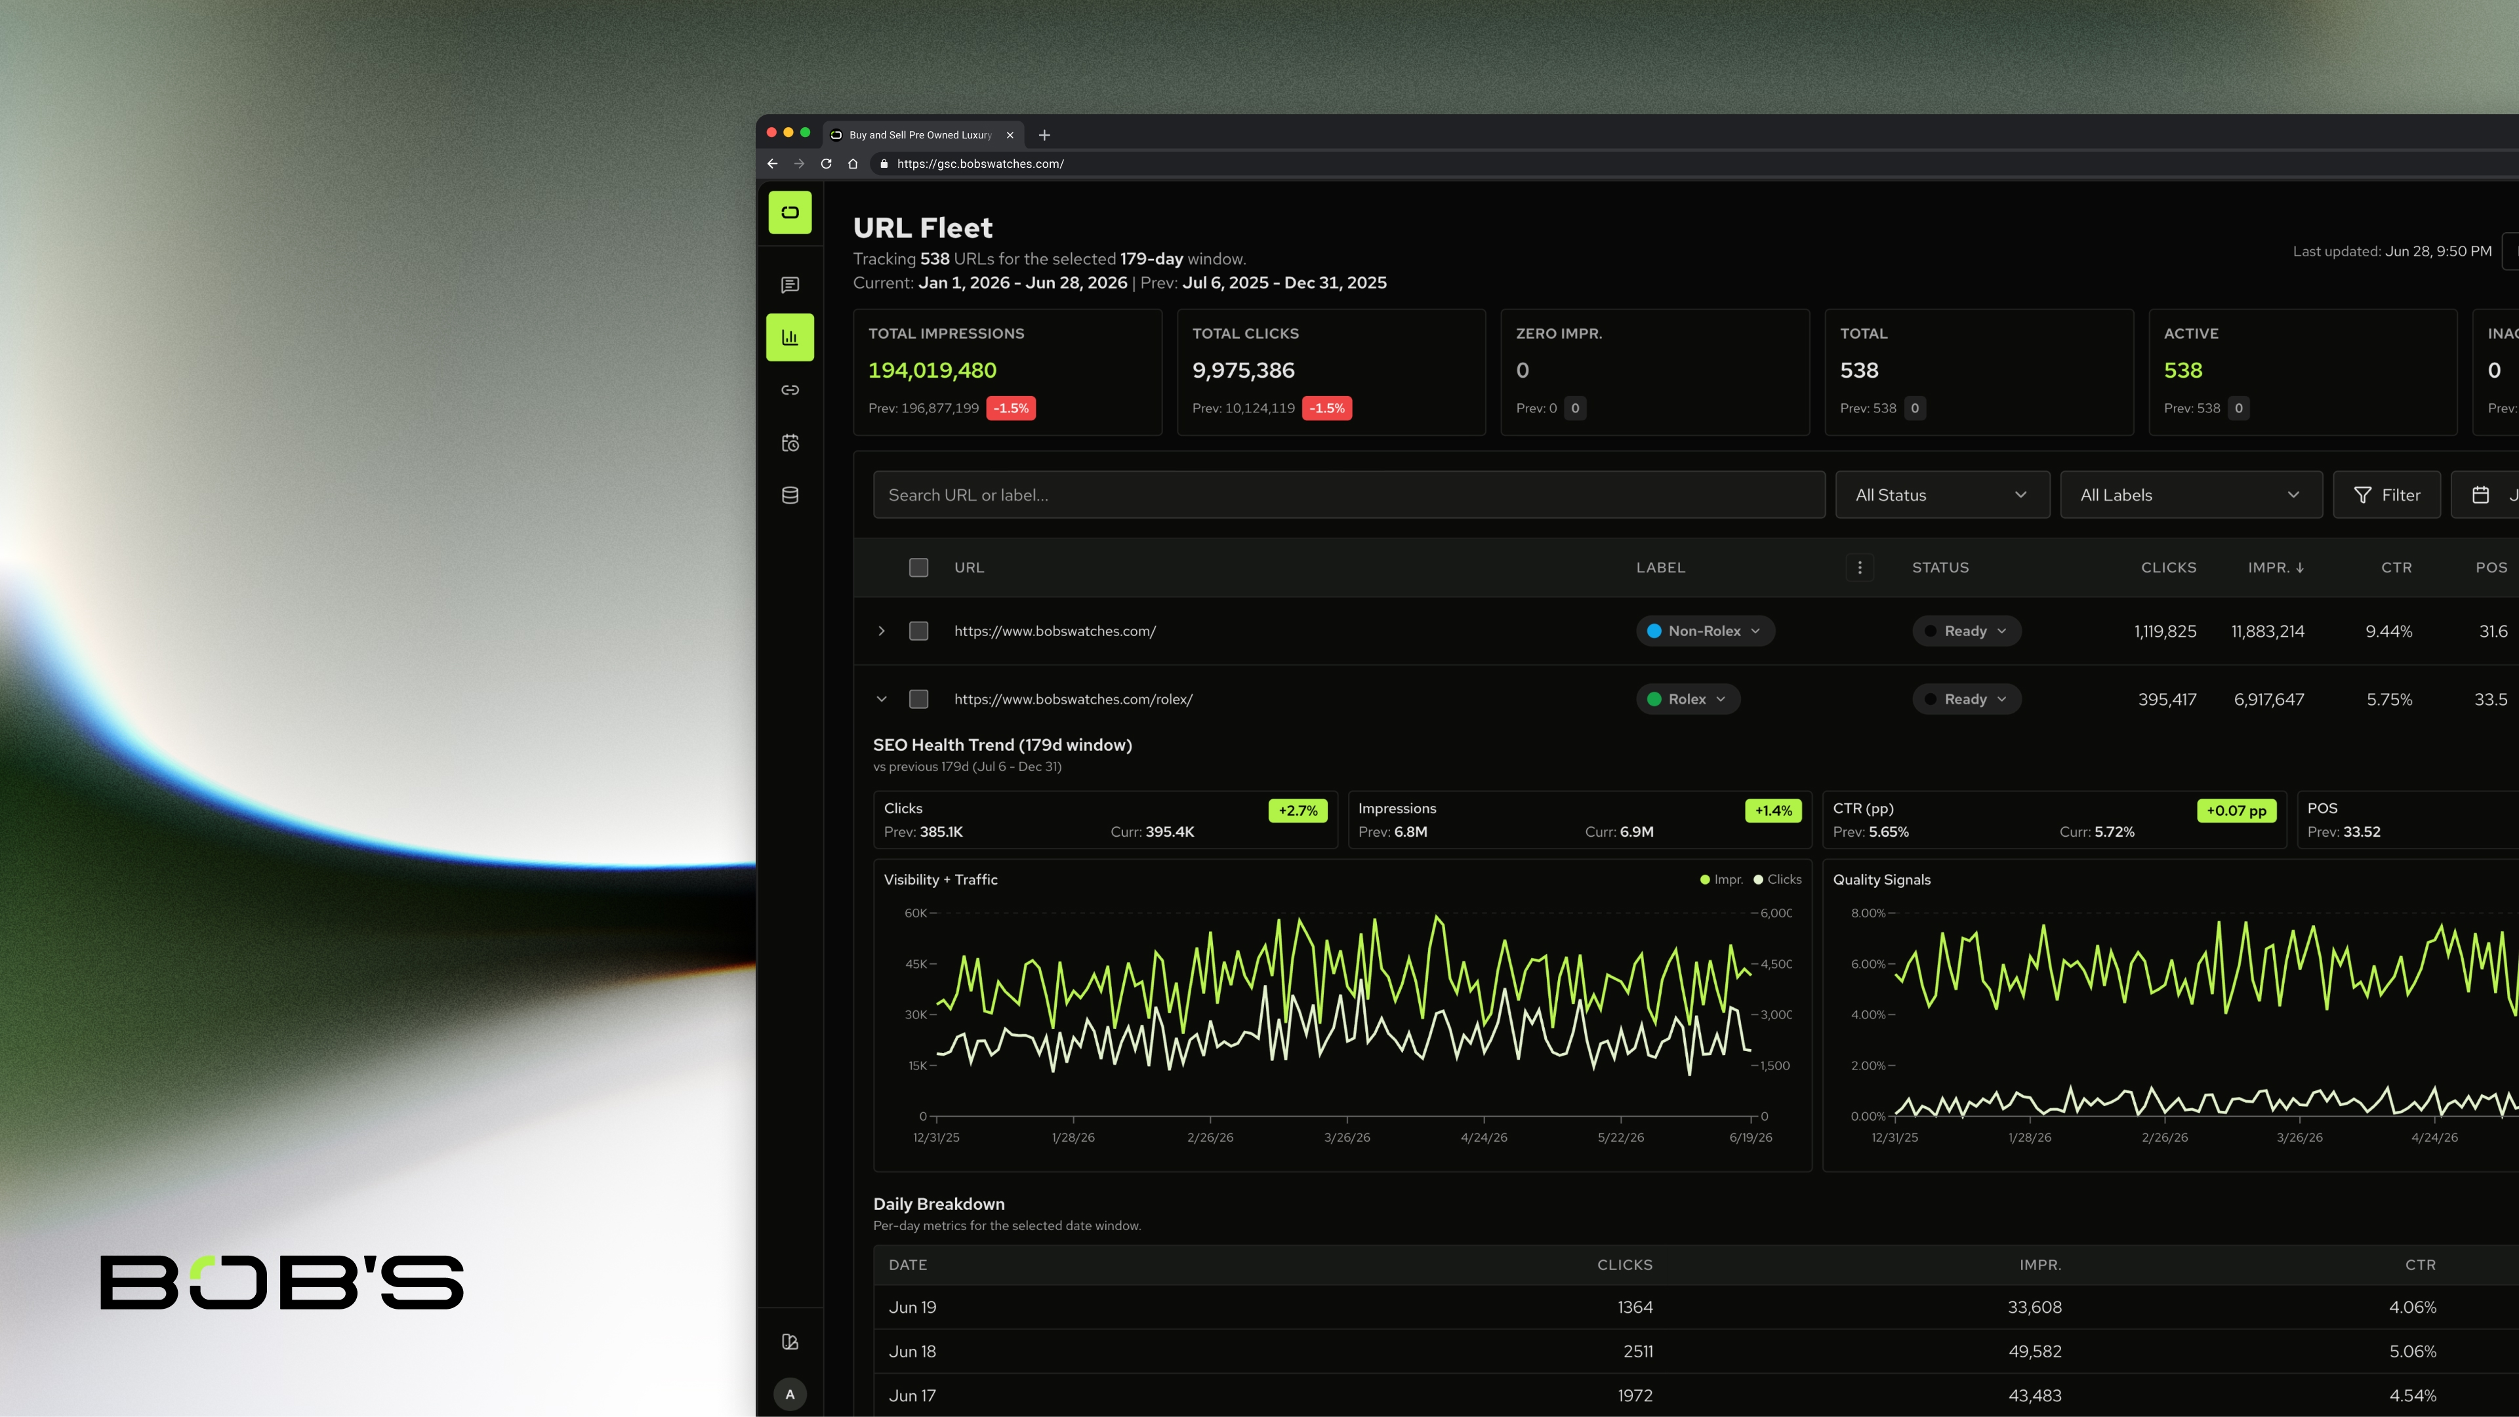Click the green Bob's logo icon
The width and height of the screenshot is (2519, 1417).
[790, 212]
